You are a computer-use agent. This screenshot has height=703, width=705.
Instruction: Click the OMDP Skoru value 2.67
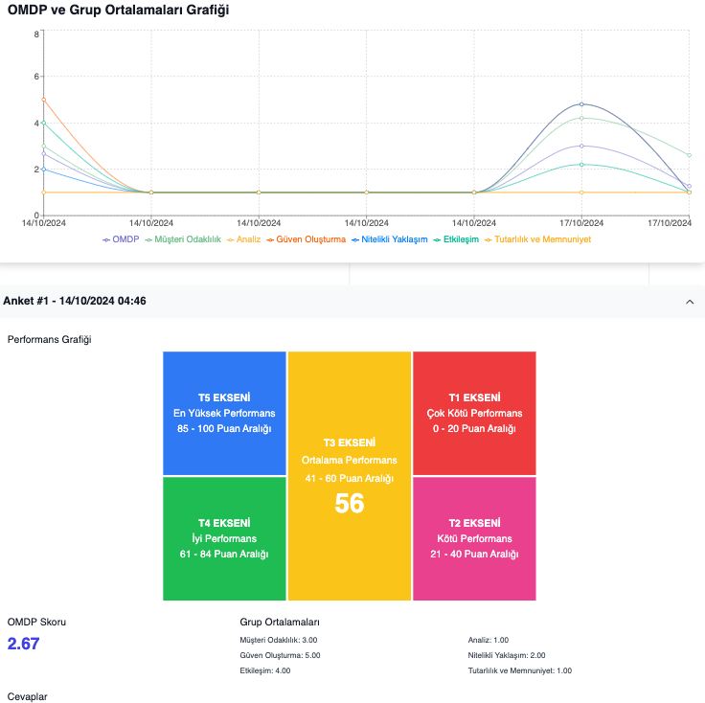click(x=23, y=644)
